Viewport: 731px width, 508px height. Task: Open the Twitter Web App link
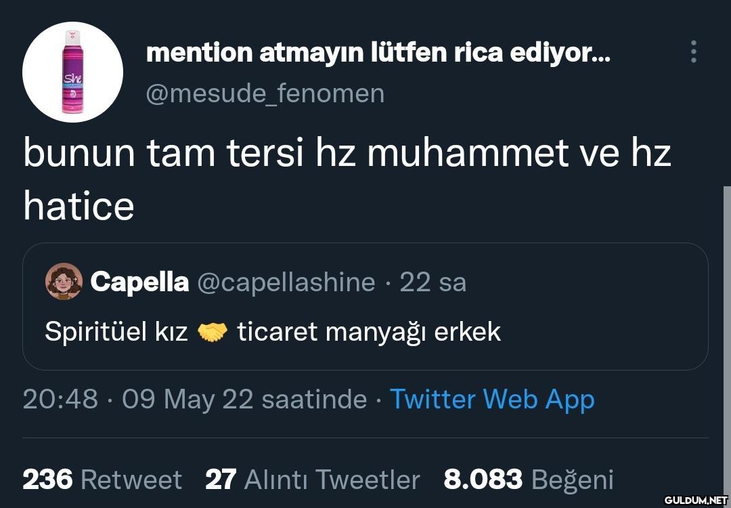(x=492, y=399)
